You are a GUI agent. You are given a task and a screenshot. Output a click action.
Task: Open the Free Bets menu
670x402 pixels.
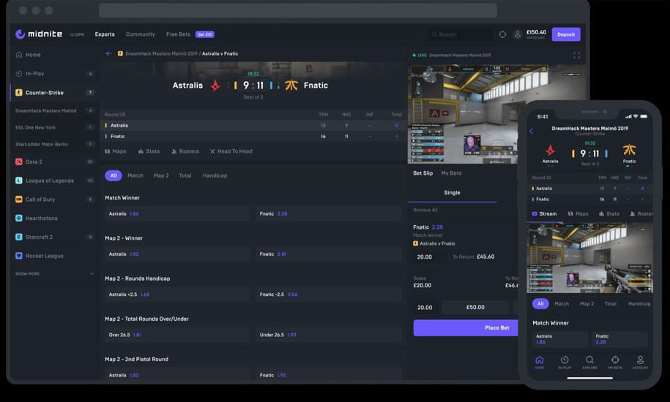(178, 34)
